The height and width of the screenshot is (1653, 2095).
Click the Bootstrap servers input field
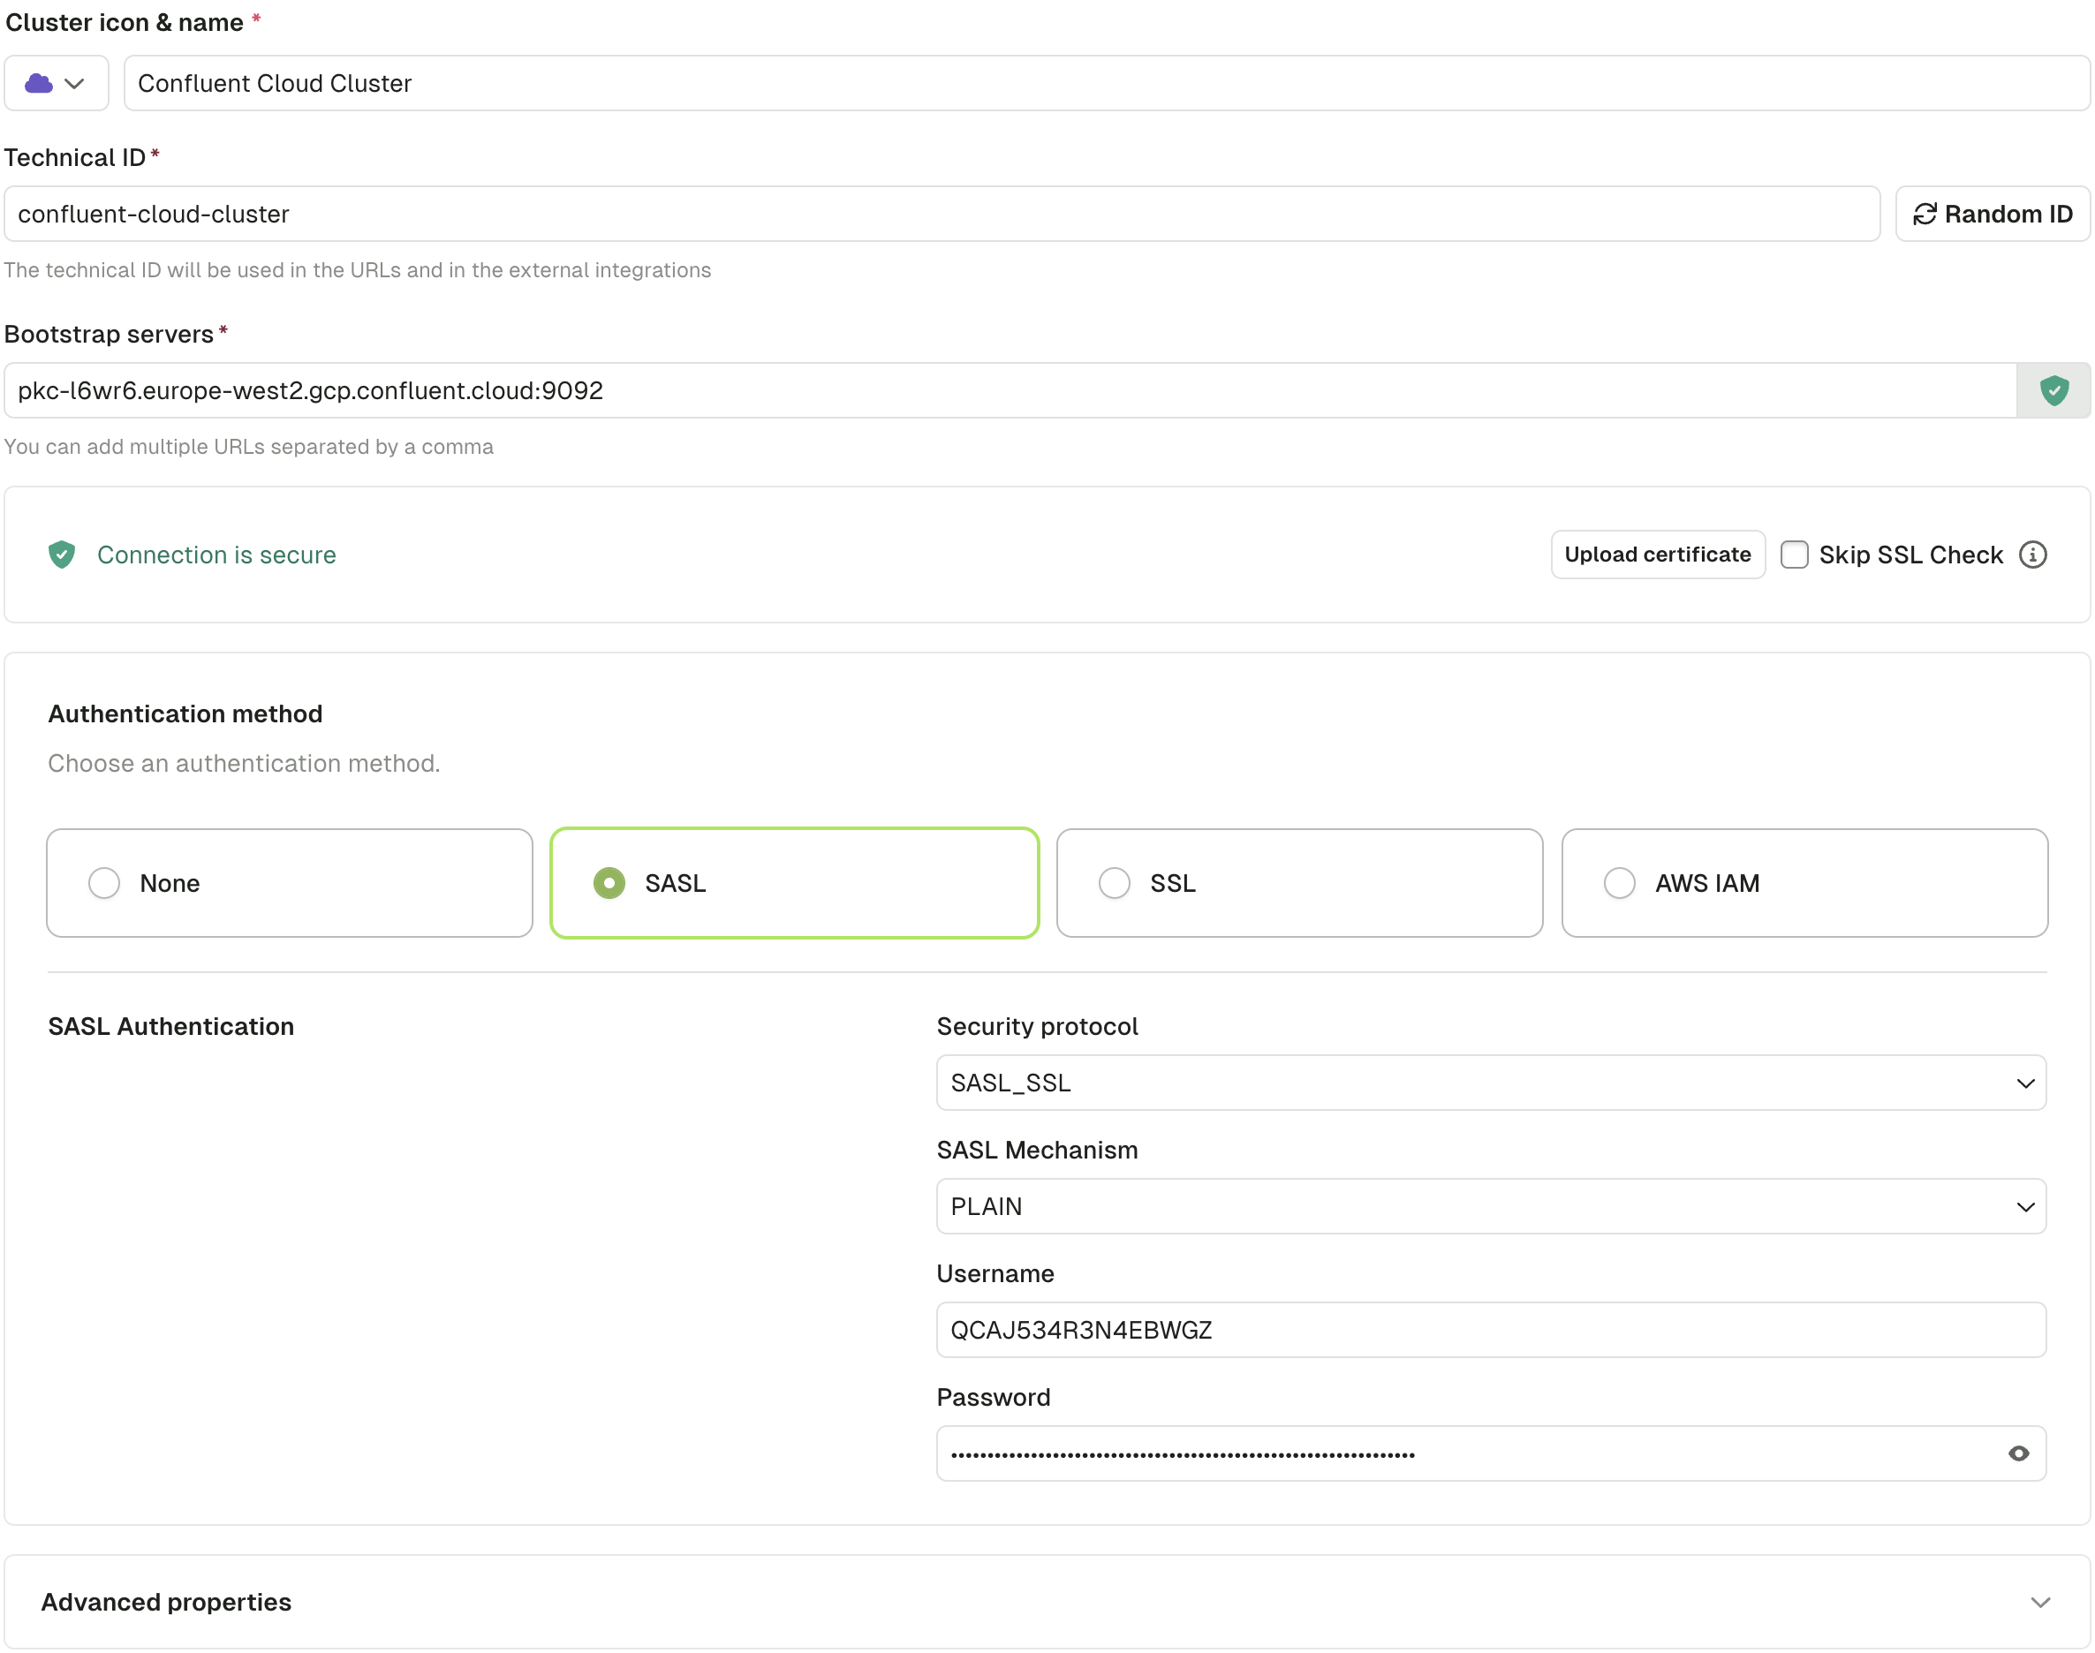[x=1010, y=390]
